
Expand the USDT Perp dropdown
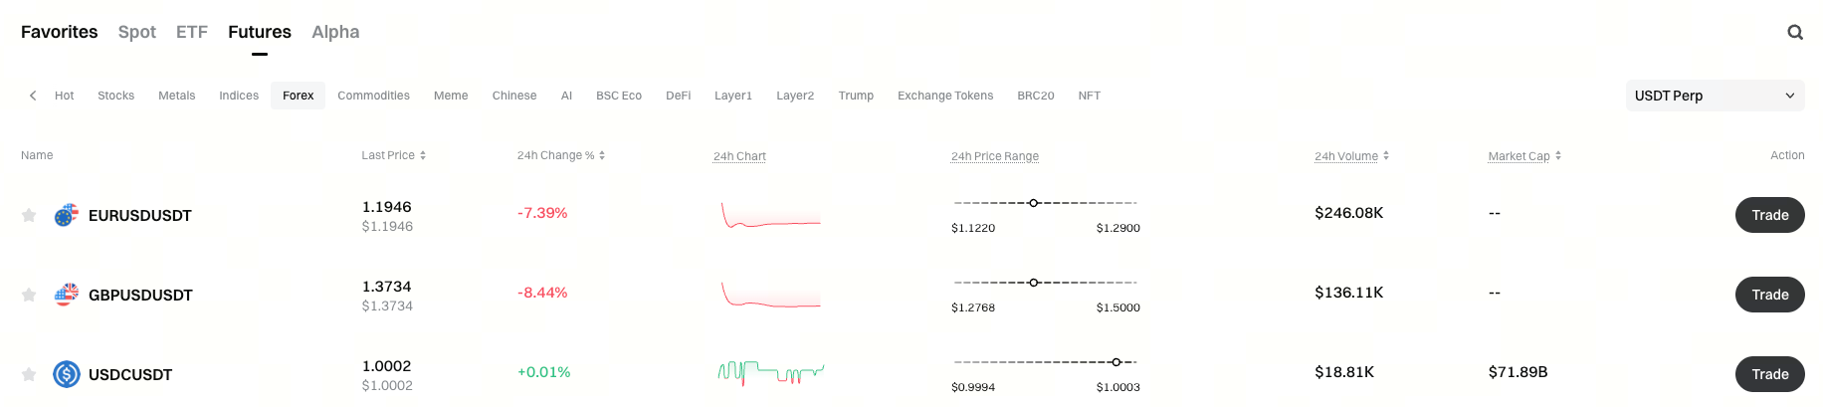[x=1715, y=96]
